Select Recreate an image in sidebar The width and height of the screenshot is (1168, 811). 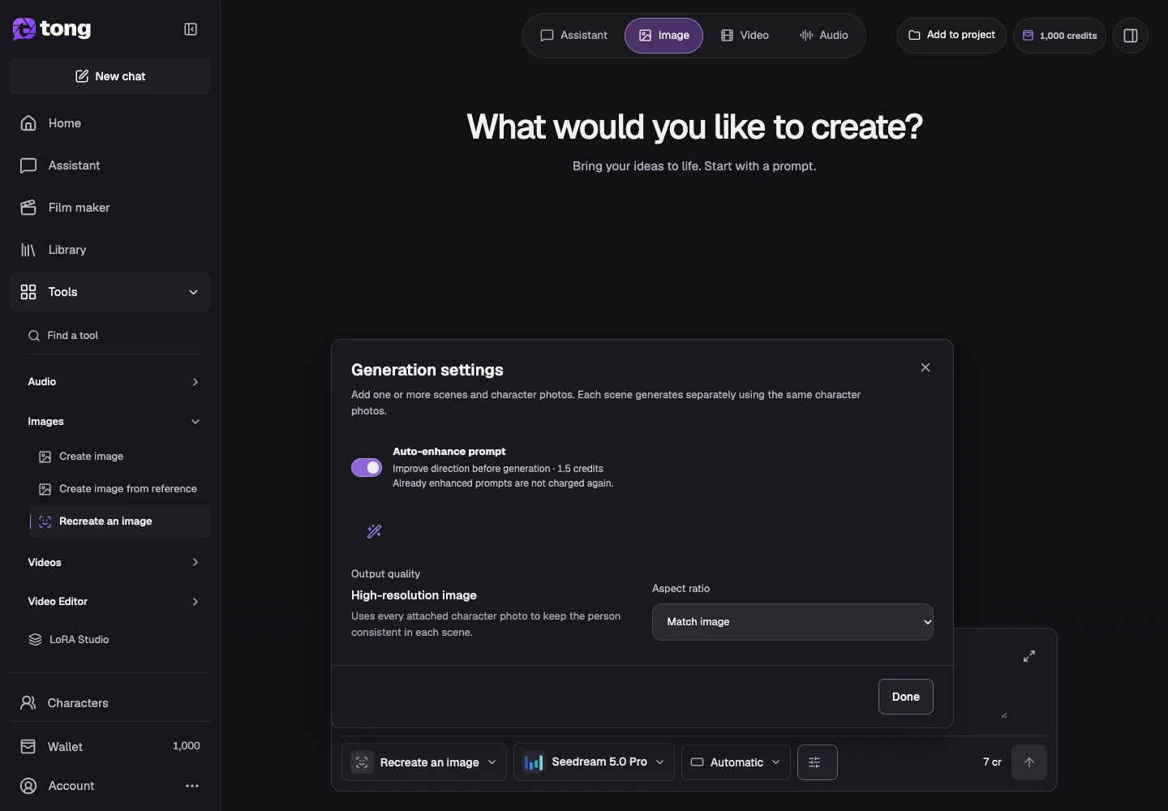(x=119, y=521)
